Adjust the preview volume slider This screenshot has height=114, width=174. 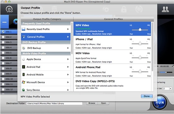[x=166, y=72]
